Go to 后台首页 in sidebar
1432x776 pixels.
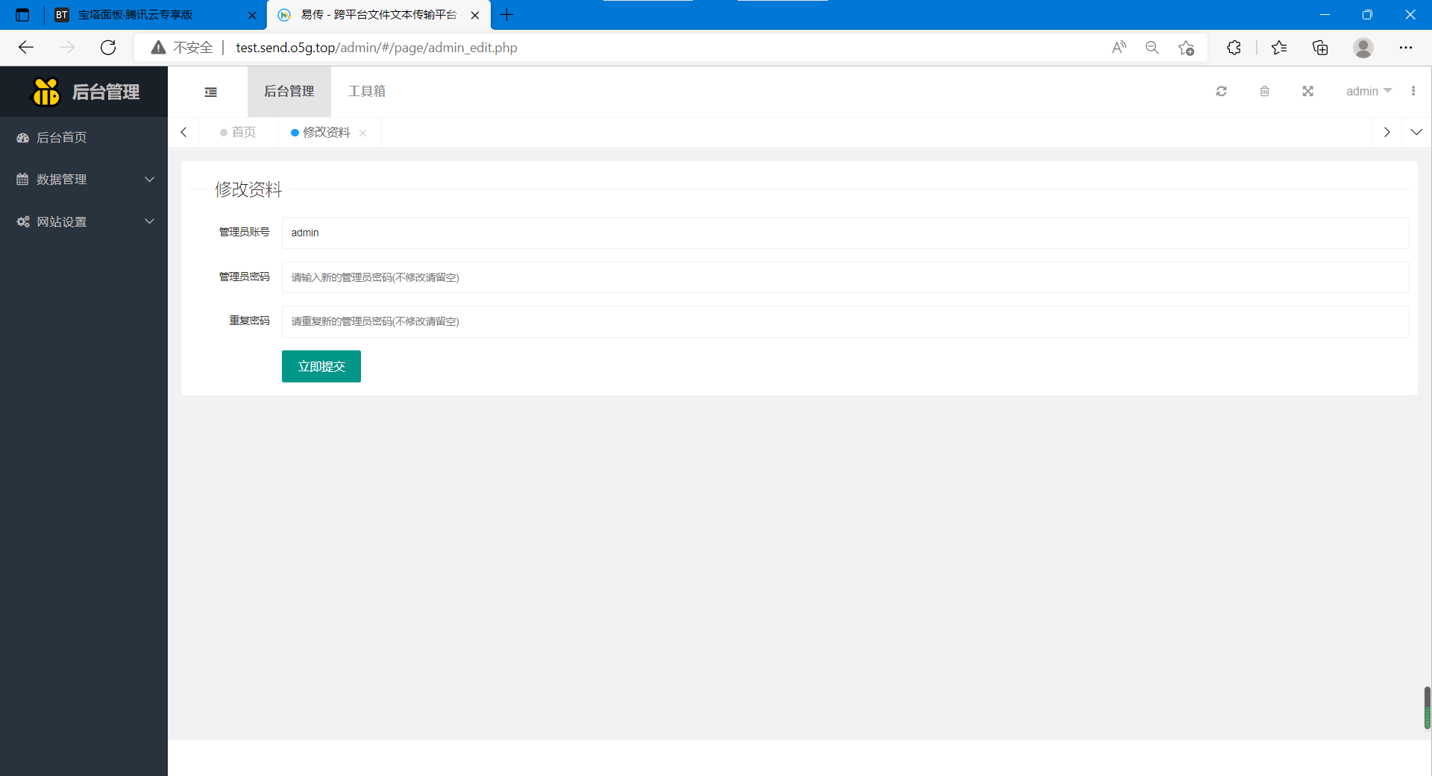coord(62,137)
